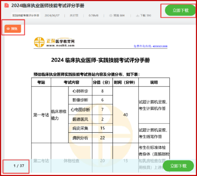Viewport: 197px width, 176px height.
Task: Click the 心肺听诊 table cell
Action: (80, 91)
